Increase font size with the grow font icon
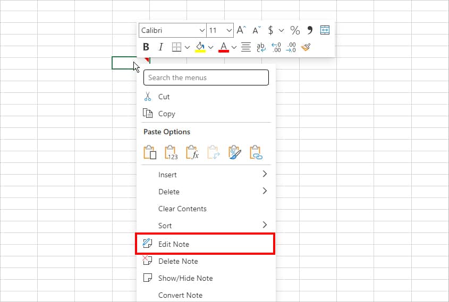Screen dimensions: 449x302 pos(241,30)
